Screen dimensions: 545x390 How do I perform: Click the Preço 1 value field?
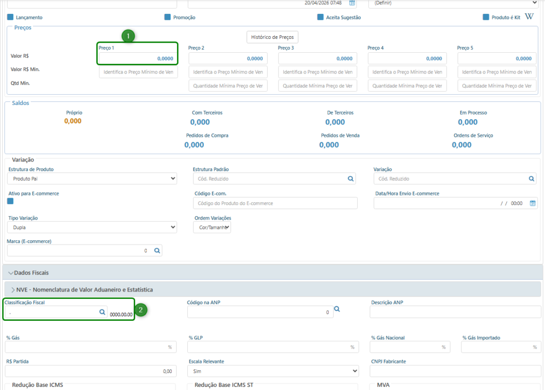(138, 59)
